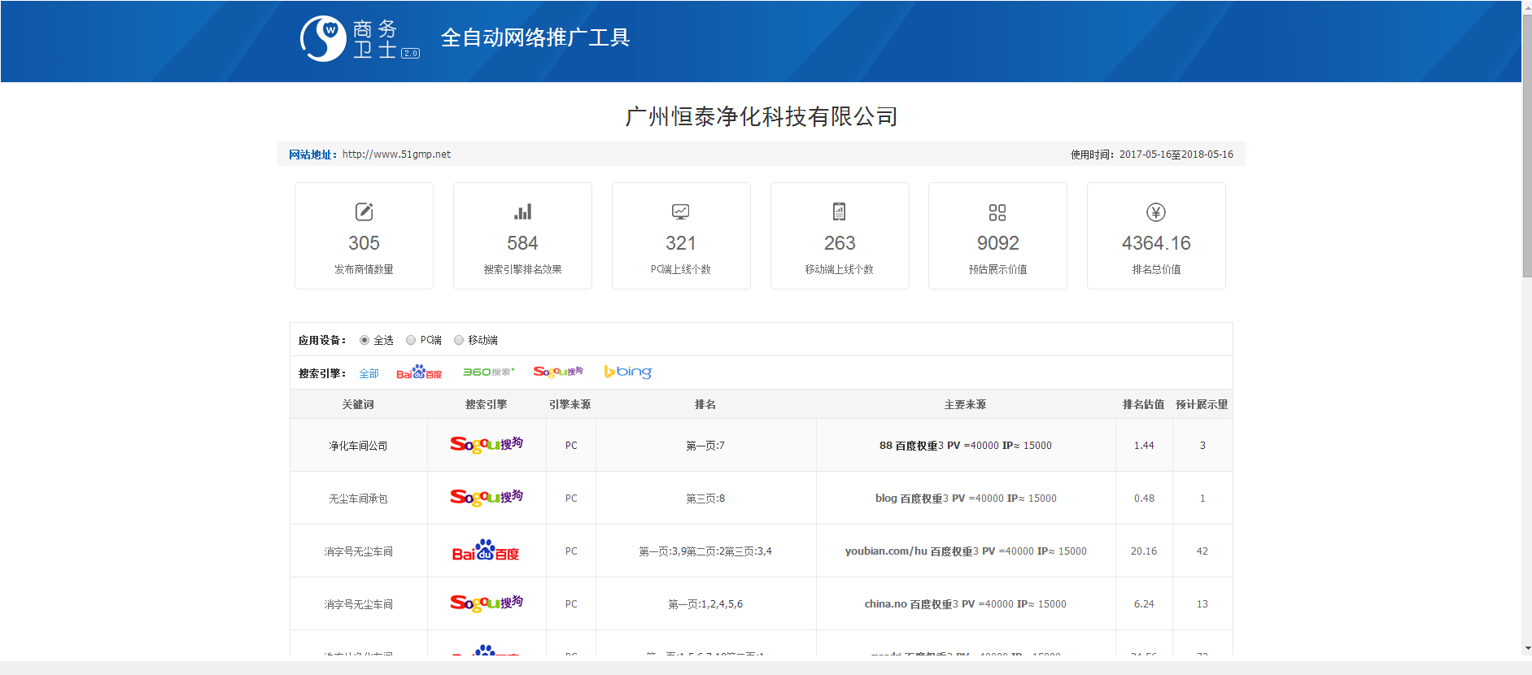Click scrollbar down arrow
This screenshot has height=675, width=1532.
(1527, 648)
